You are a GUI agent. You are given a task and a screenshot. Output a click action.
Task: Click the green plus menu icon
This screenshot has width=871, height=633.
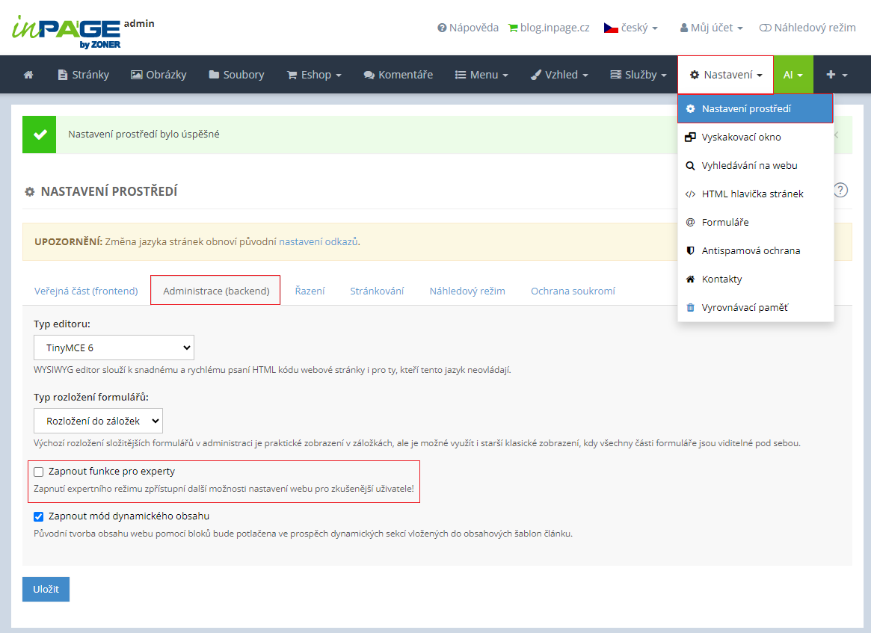(x=836, y=75)
